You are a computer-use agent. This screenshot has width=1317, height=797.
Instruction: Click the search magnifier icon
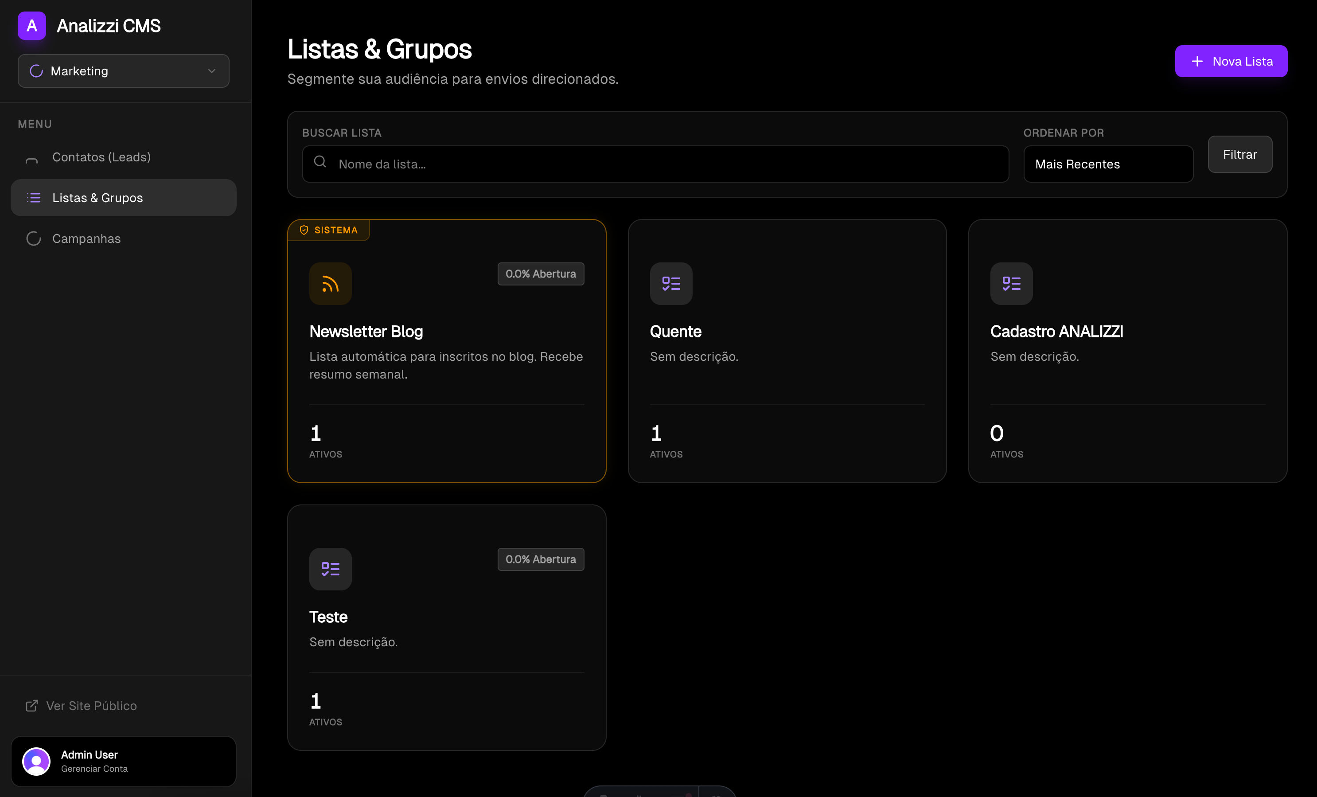(x=320, y=162)
